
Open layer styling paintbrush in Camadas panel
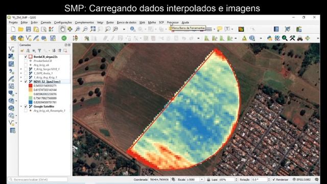click(x=22, y=51)
